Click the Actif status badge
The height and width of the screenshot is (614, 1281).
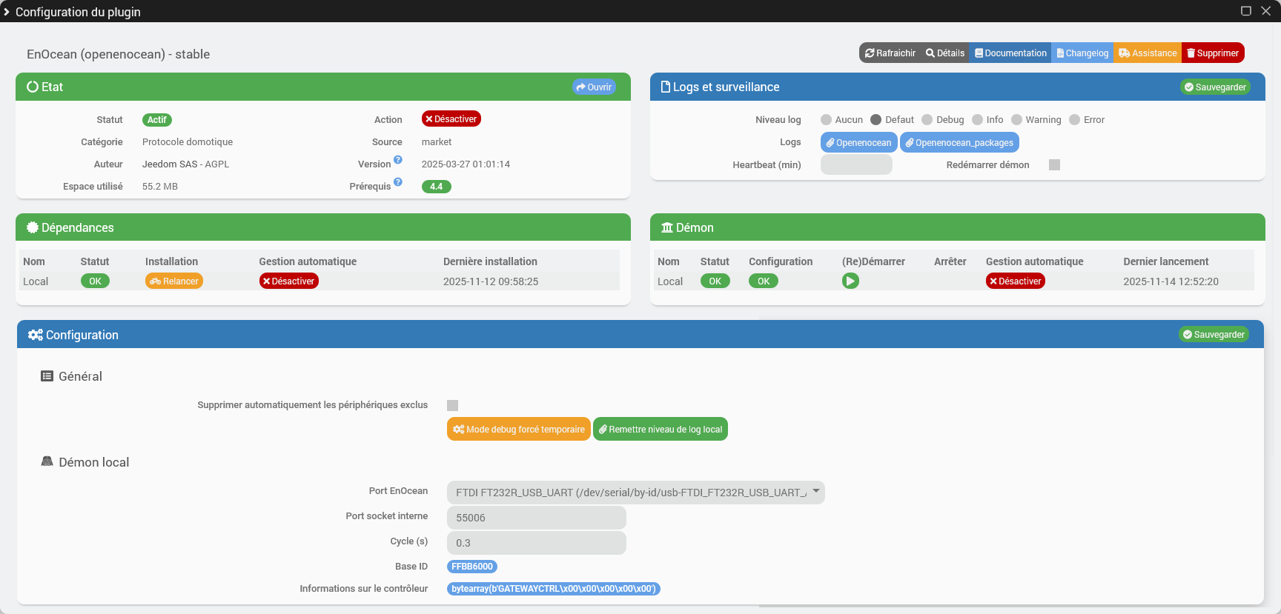(157, 120)
